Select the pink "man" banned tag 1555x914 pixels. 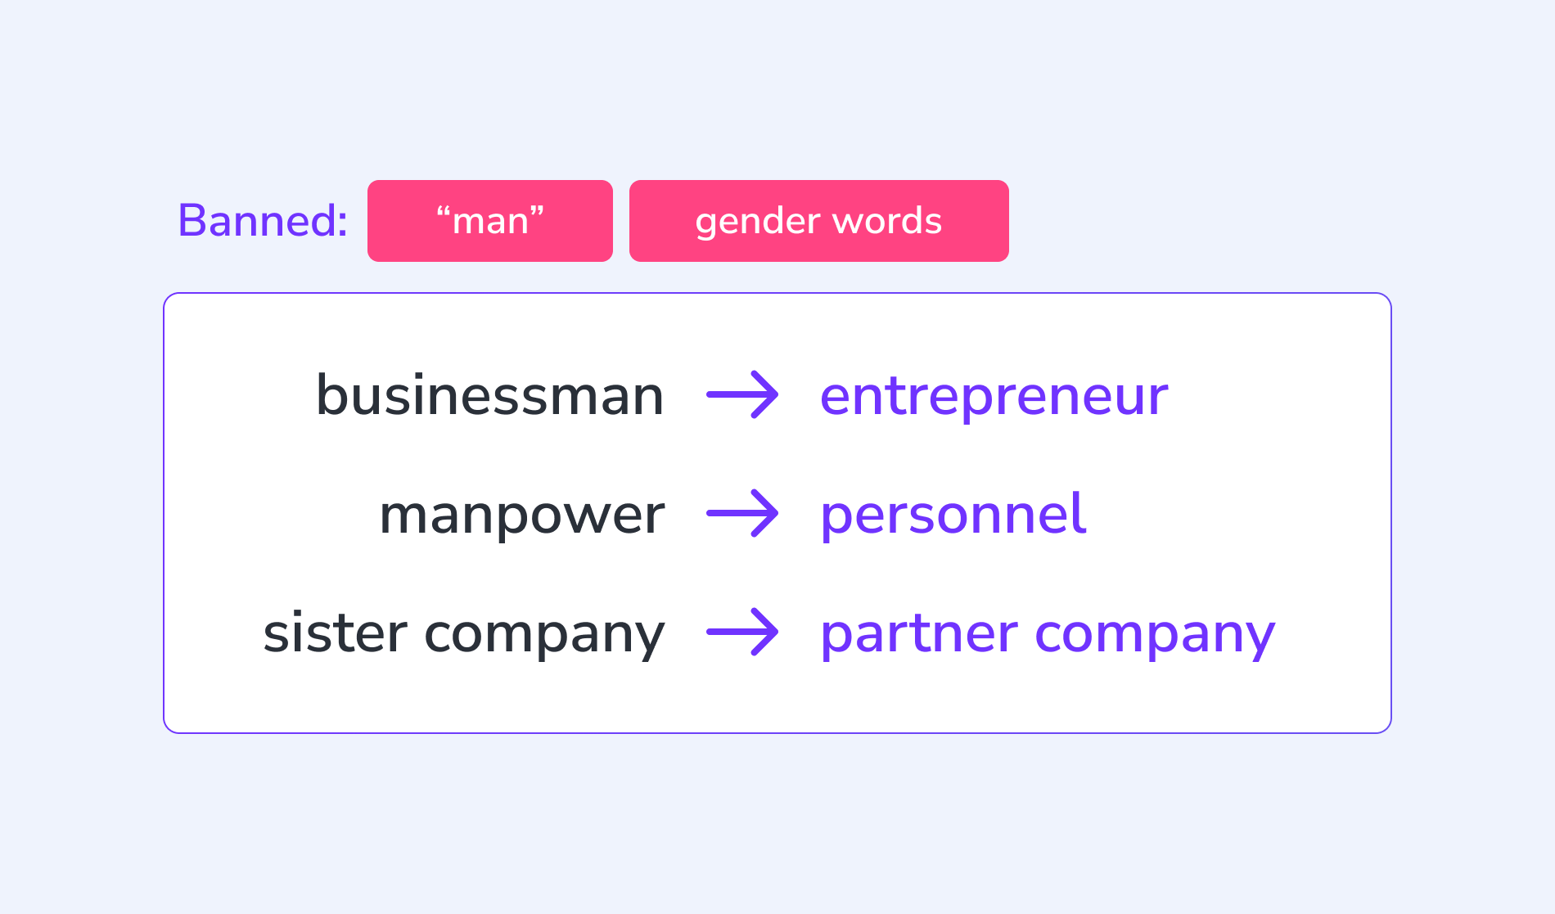[490, 221]
